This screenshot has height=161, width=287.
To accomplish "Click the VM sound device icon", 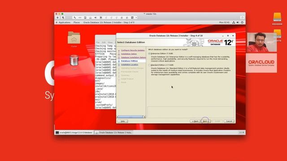I will coord(96,17).
